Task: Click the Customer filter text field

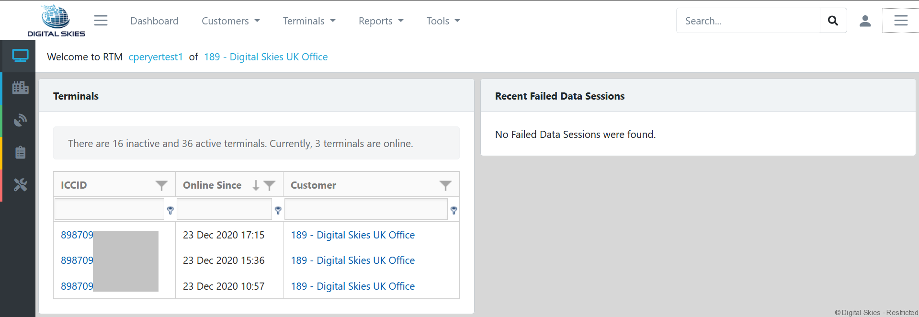Action: 366,210
